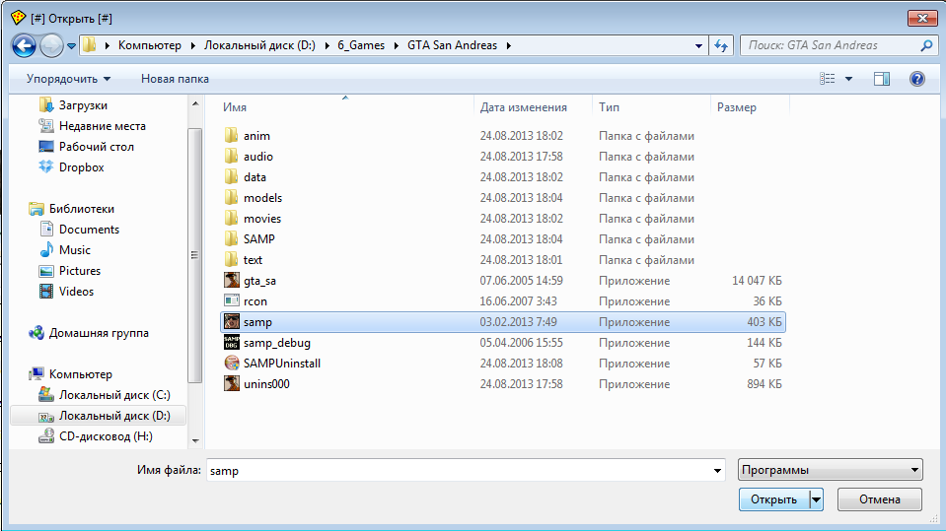Change the view with the view icon
The width and height of the screenshot is (946, 531).
click(x=828, y=79)
